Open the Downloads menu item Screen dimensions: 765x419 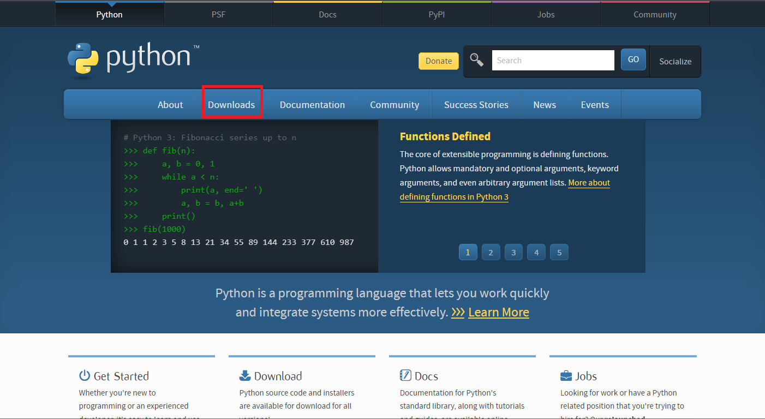pyautogui.click(x=231, y=105)
